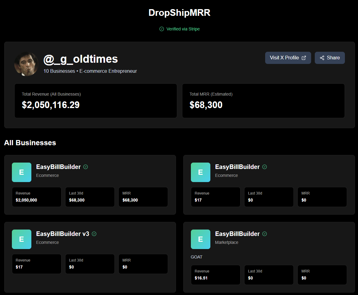
Task: Click the E logo of EasyBillBuilder v3
Action: click(x=21, y=239)
